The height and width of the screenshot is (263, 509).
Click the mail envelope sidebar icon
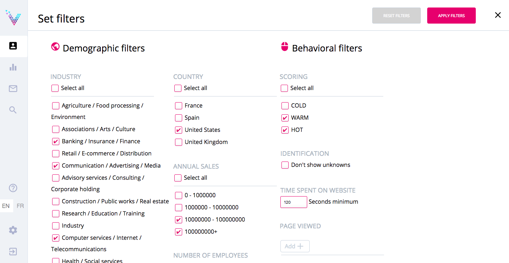click(x=13, y=89)
